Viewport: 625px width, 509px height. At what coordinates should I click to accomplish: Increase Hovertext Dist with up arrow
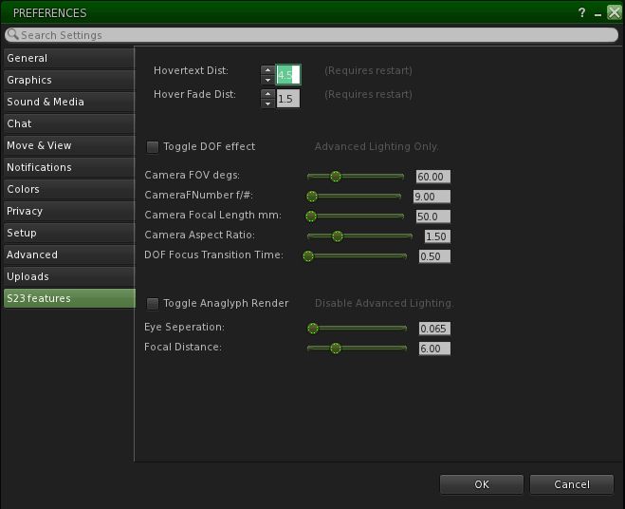(x=267, y=69)
